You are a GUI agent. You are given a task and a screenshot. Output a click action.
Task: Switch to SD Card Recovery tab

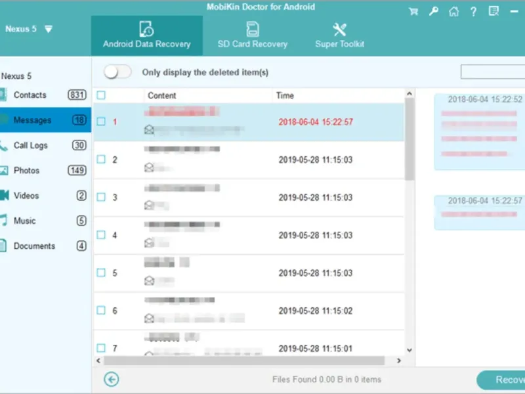(x=253, y=35)
